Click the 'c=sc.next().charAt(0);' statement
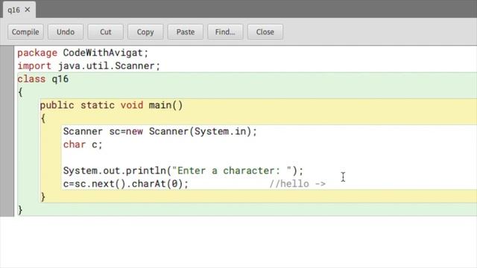The image size is (477, 268). coord(126,184)
